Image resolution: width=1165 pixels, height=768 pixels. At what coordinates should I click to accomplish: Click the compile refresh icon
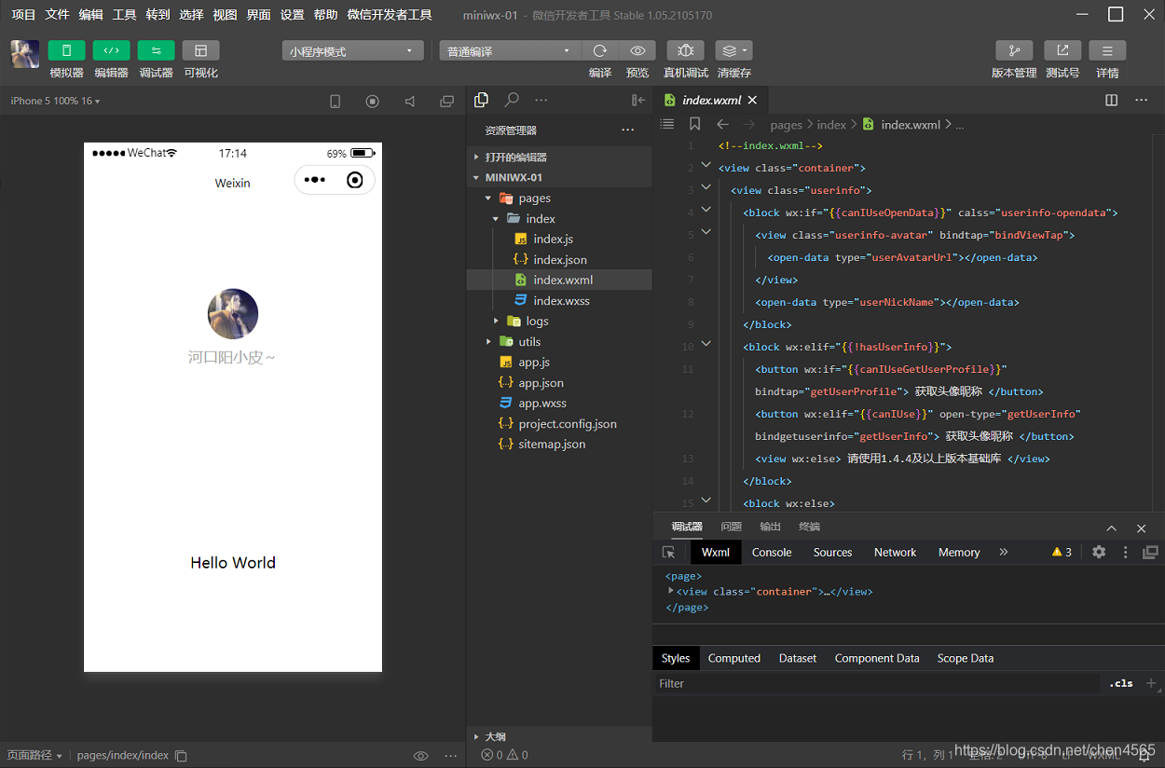[x=600, y=50]
